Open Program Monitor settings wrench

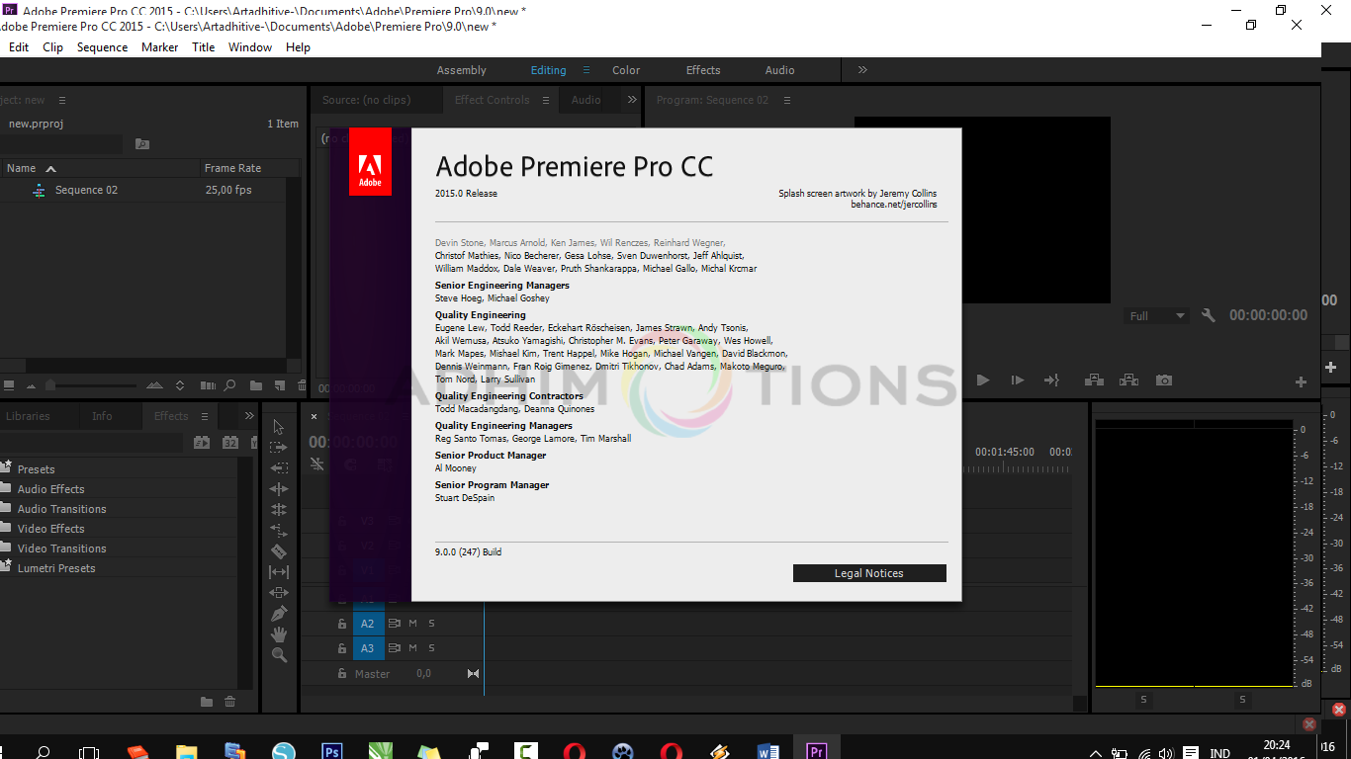tap(1208, 315)
